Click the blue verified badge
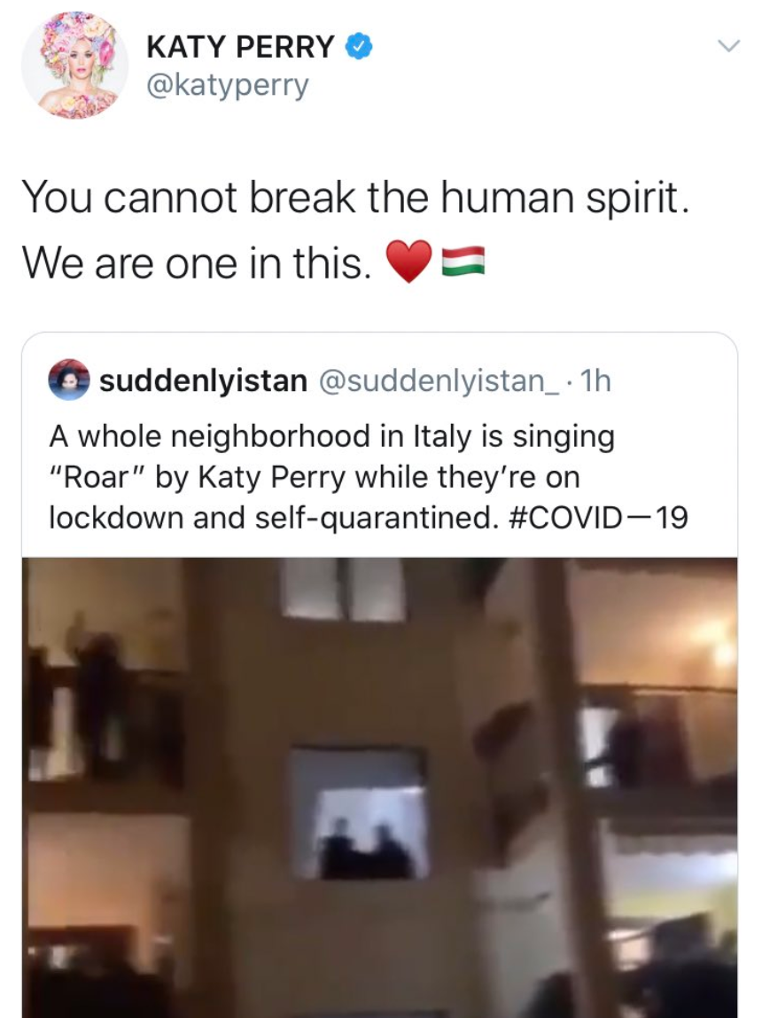 (x=359, y=47)
